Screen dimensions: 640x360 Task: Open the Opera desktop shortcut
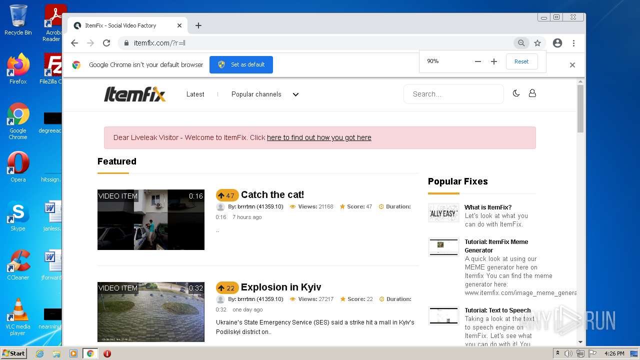click(x=18, y=167)
